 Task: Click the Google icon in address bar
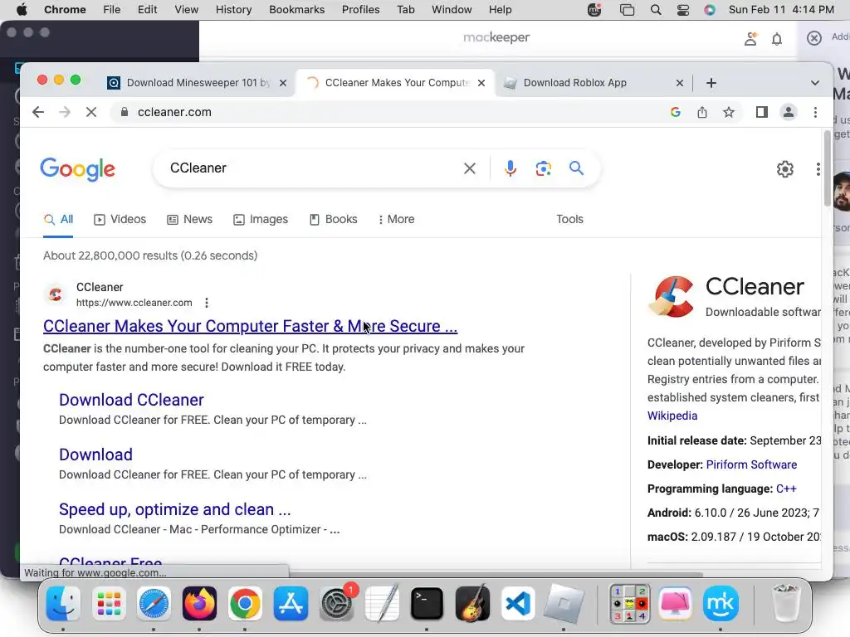click(x=676, y=112)
